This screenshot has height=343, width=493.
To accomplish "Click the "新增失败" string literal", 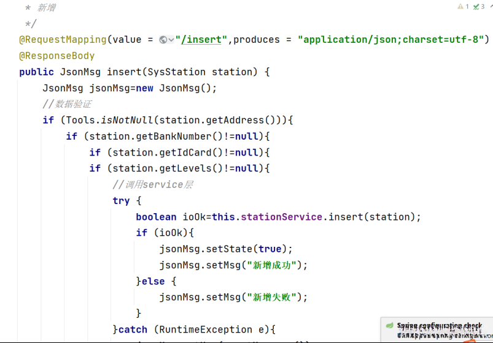I will click(x=272, y=297).
